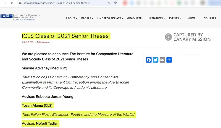Share the article by email

162,60
